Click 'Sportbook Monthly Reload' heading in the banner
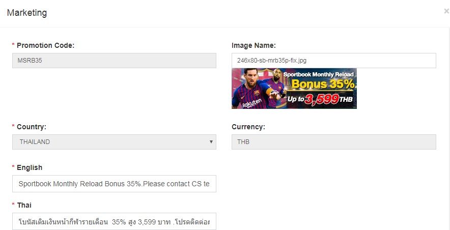This screenshot has height=230, width=450. 319,75
